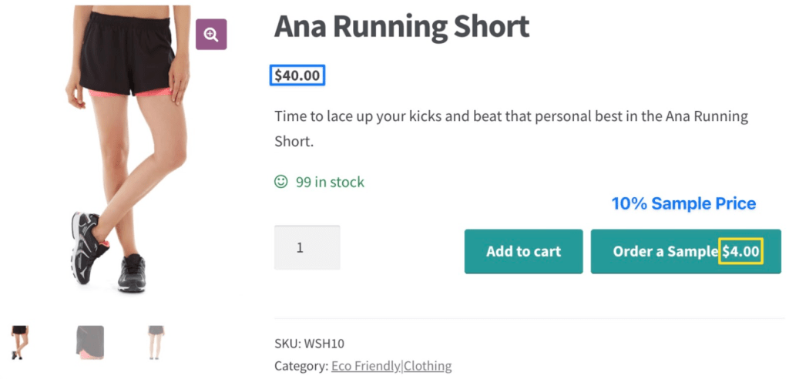Select the third back-view thumbnail
Image resolution: width=789 pixels, height=379 pixels.
tap(156, 342)
